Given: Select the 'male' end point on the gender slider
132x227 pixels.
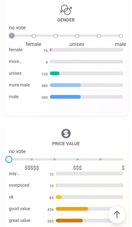Looking at the screenshot, I should tap(121, 36).
